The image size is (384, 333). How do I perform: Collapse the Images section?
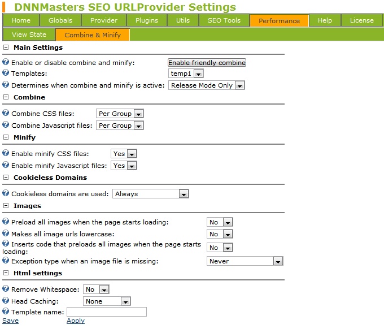point(6,206)
